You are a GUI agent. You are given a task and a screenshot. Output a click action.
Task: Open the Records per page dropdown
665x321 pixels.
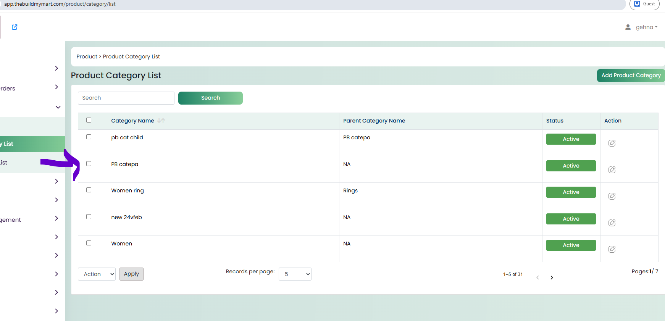coord(295,274)
